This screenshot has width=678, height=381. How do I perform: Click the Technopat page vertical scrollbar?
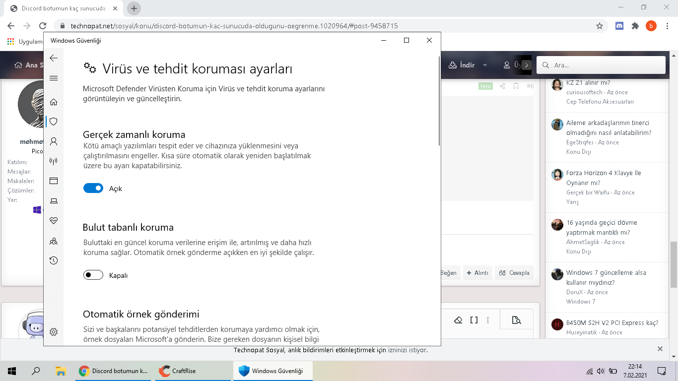click(x=674, y=263)
